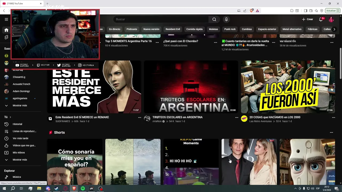Screen dimensions: 342x192
Task: Open options for '¿Qué pasó con El Chombo?'
Action: [x=215, y=42]
